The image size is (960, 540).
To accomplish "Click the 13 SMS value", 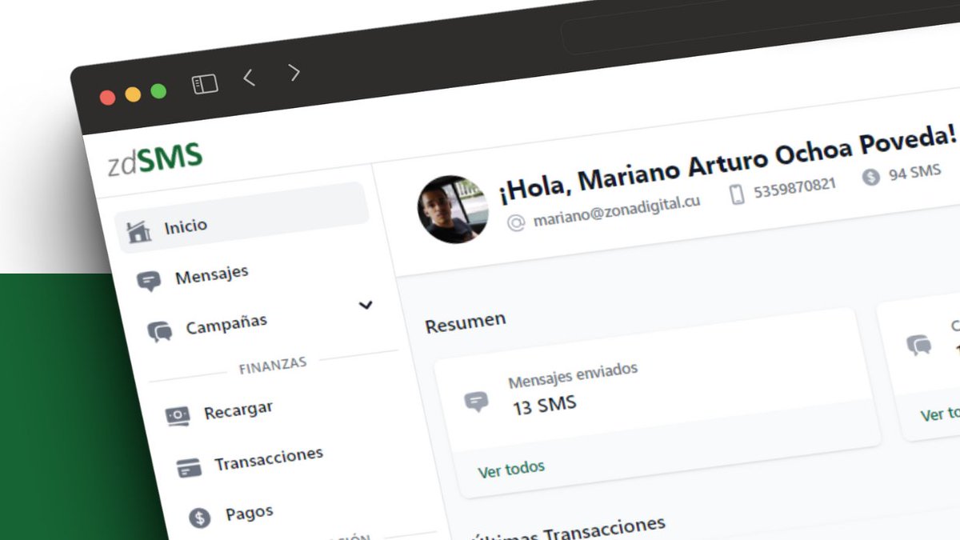I will (x=544, y=406).
